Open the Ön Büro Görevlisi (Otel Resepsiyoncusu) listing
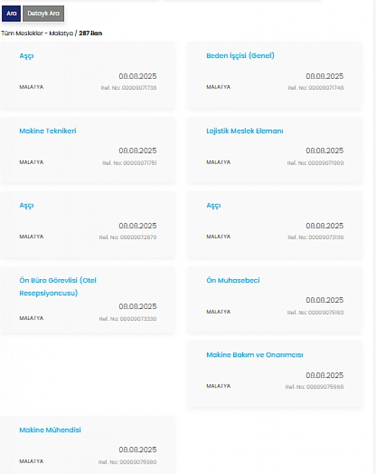Viewport: 376px width, 474px height. 58,287
